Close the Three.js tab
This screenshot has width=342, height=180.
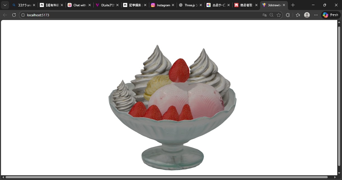pos(201,5)
